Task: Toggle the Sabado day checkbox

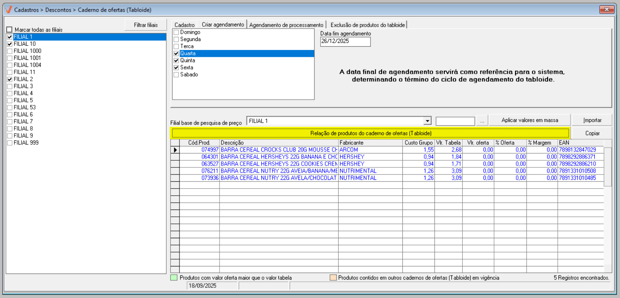Action: [x=176, y=75]
